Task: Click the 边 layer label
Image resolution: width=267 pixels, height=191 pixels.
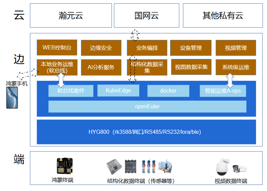Action: click(x=19, y=59)
